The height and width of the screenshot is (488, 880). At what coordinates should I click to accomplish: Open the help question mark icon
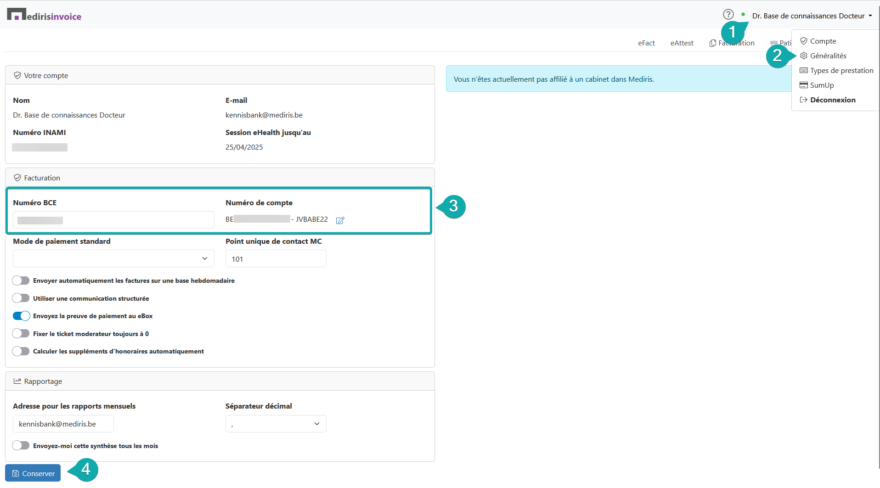click(x=728, y=15)
